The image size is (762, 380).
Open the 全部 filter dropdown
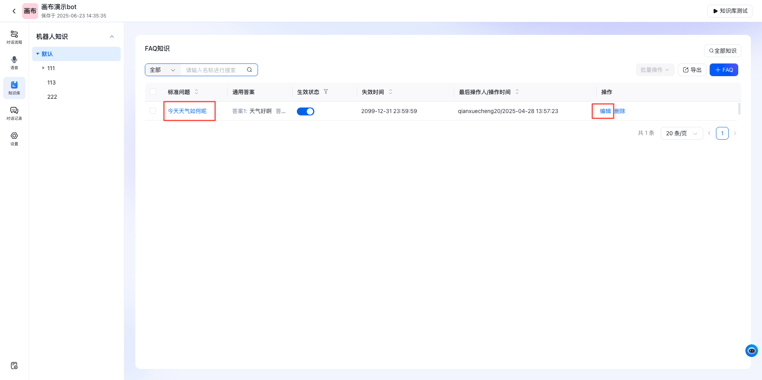[x=163, y=70]
